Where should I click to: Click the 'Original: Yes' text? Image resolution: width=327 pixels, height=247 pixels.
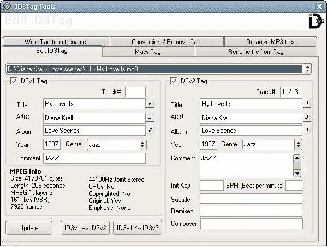105,201
